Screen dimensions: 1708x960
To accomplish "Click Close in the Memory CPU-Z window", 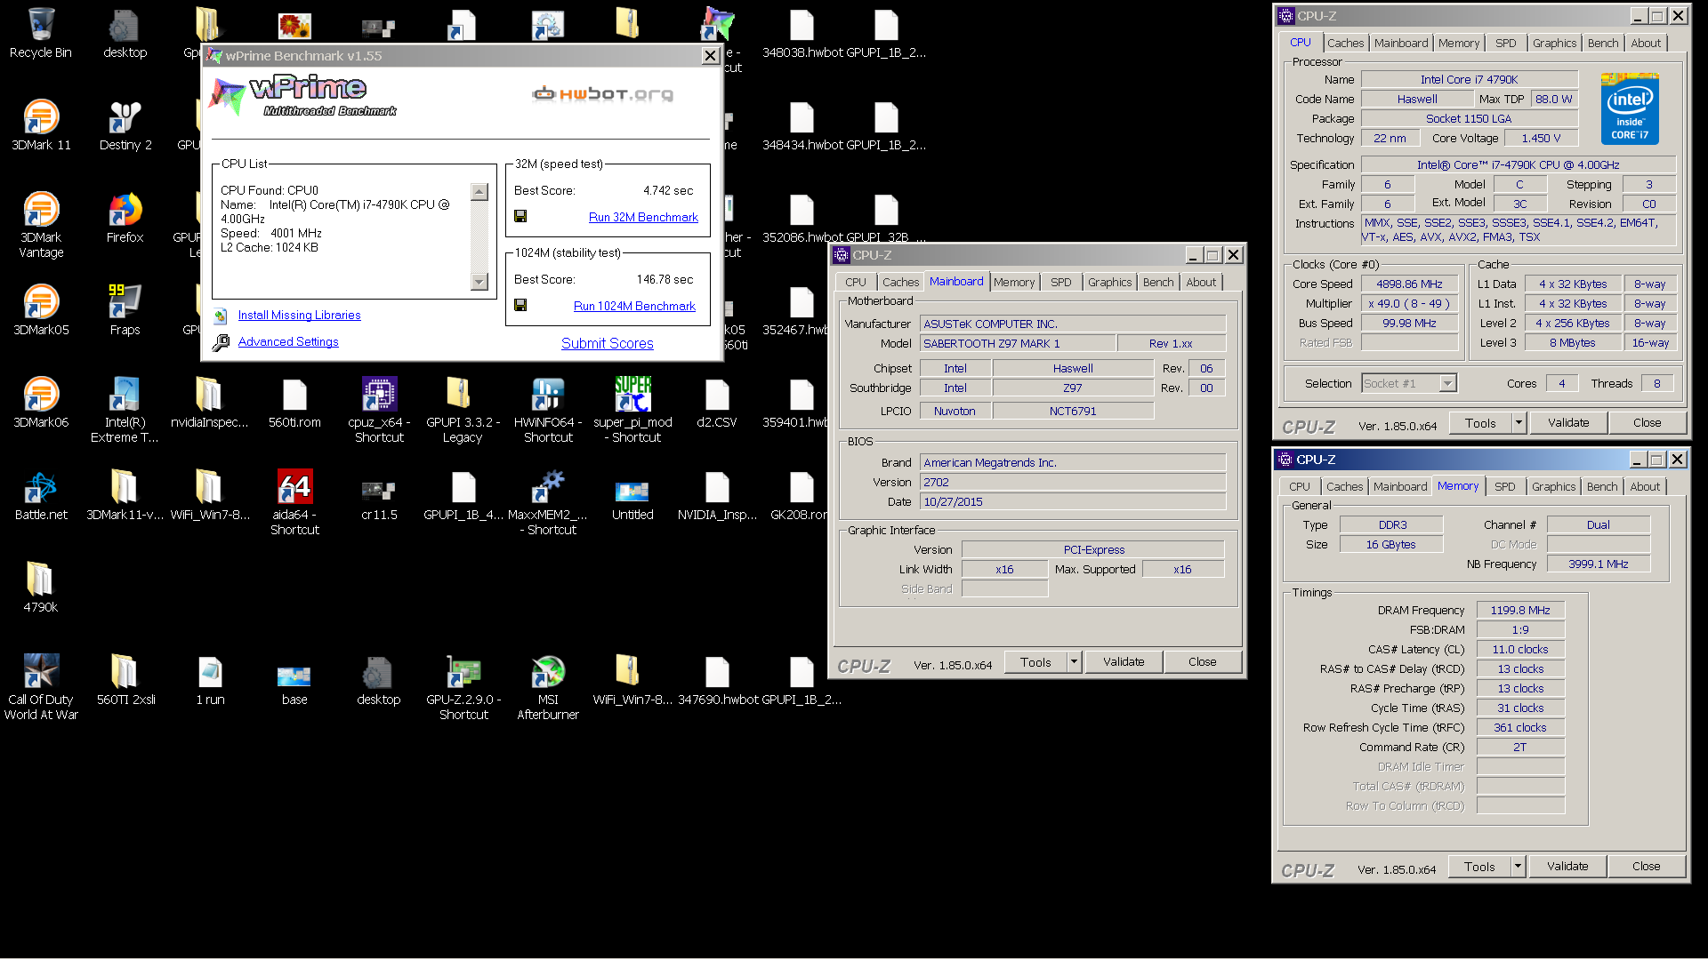I will (x=1646, y=866).
